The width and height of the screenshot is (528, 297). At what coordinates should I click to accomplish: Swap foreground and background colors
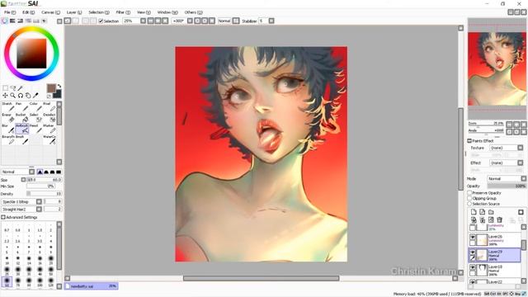[x=59, y=86]
